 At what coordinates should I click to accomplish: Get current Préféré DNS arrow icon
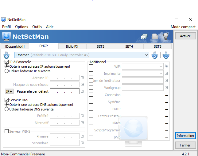pyautogui.click(x=82, y=116)
